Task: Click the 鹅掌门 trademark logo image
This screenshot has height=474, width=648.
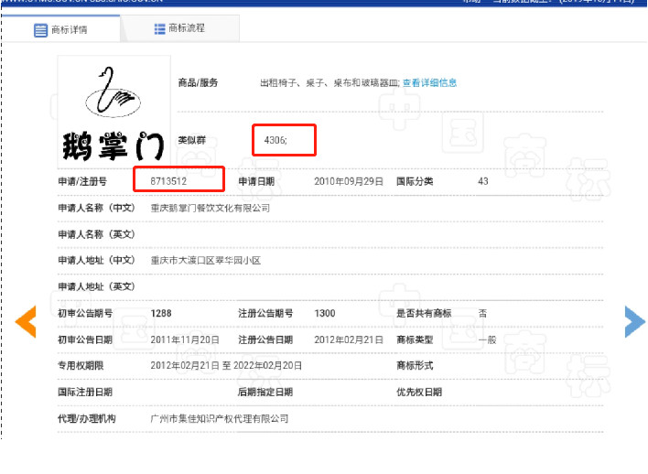Action: pyautogui.click(x=113, y=112)
